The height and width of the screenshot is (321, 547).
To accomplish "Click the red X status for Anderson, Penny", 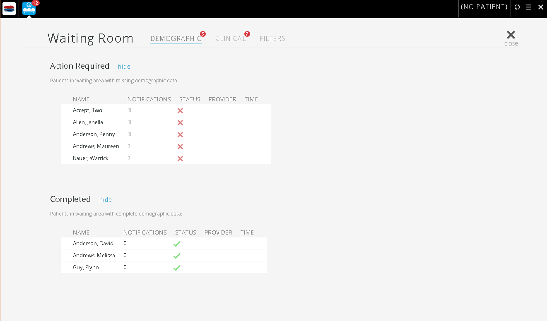I will coord(180,134).
